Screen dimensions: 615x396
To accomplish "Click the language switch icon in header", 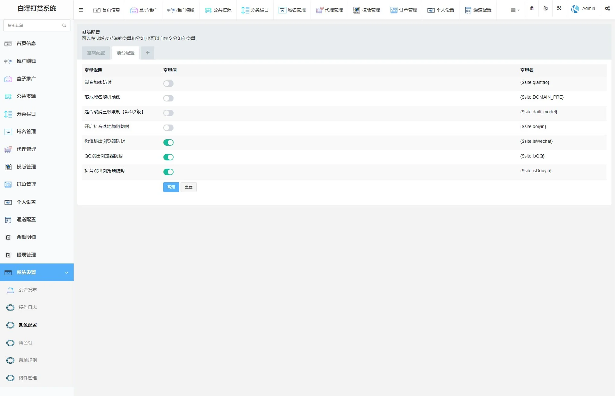I will tap(546, 9).
